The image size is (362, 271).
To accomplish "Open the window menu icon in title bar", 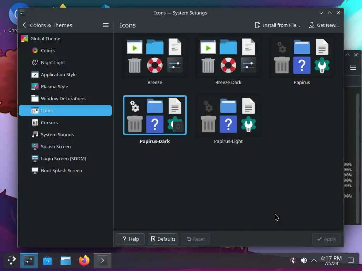I will (22, 12).
